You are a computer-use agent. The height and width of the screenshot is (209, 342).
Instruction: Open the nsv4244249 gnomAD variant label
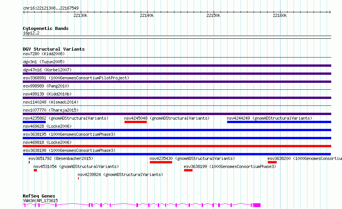(270, 118)
